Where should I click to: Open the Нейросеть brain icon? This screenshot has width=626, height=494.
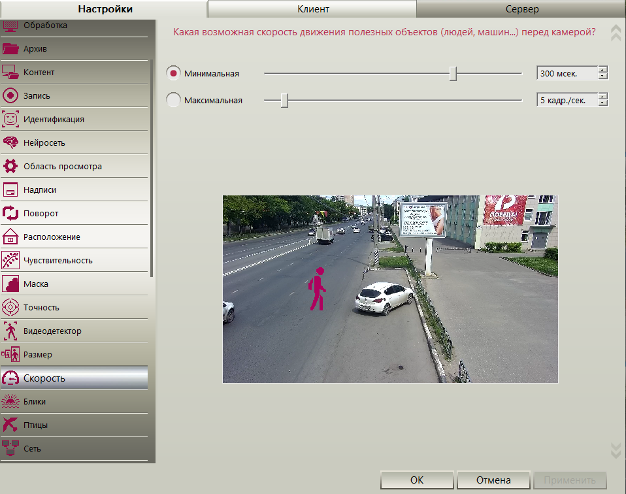pyautogui.click(x=10, y=143)
